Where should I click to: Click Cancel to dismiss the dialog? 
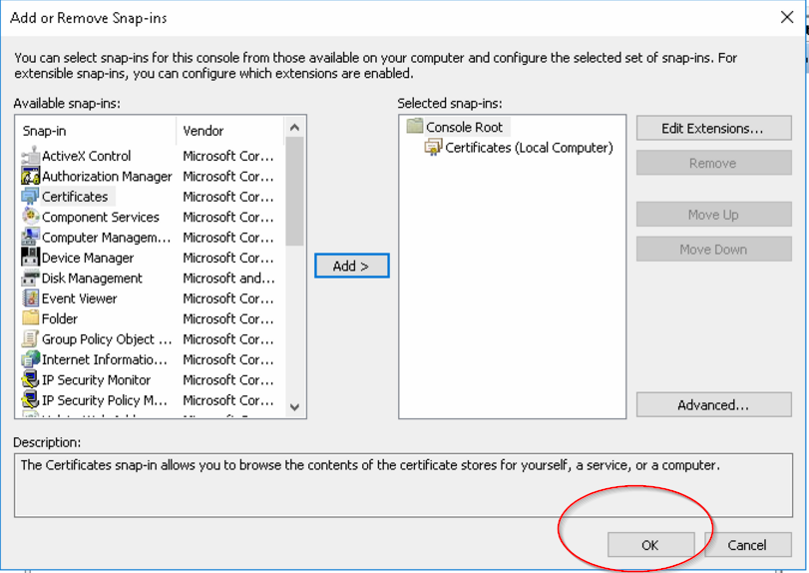click(x=747, y=545)
